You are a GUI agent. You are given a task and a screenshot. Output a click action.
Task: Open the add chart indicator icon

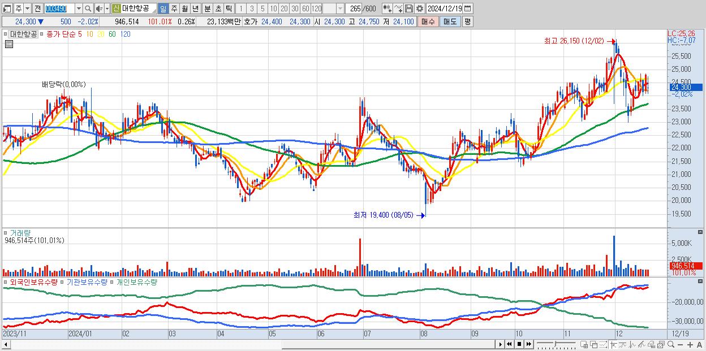coord(388,8)
